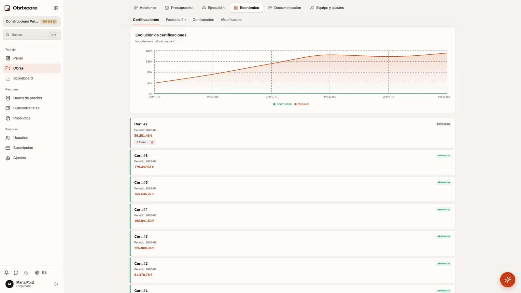The image size is (521, 293).
Task: Open Cert. #6 card
Action: pyautogui.click(x=292, y=162)
